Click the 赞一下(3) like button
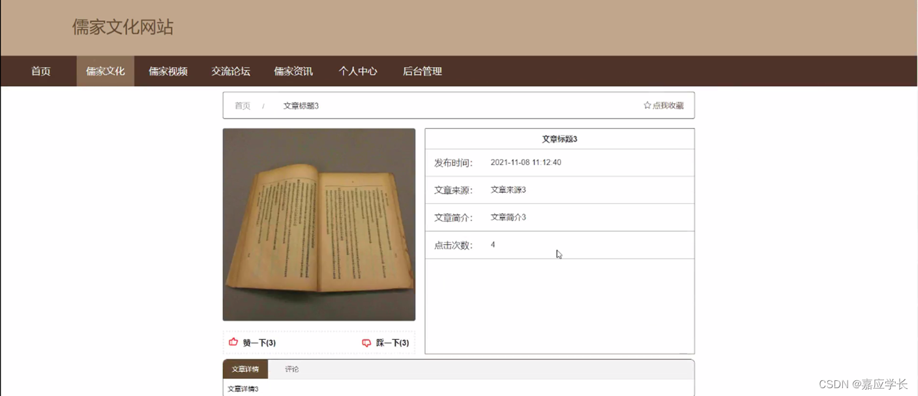The image size is (918, 396). pos(252,343)
